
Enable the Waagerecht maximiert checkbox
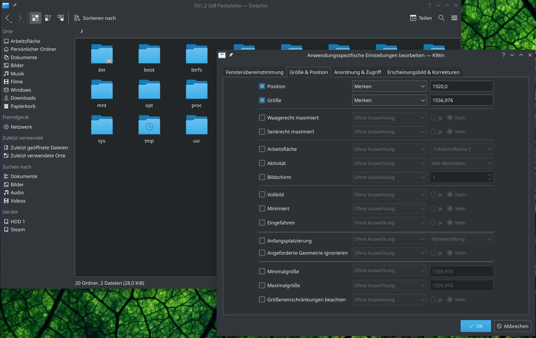[x=262, y=118]
